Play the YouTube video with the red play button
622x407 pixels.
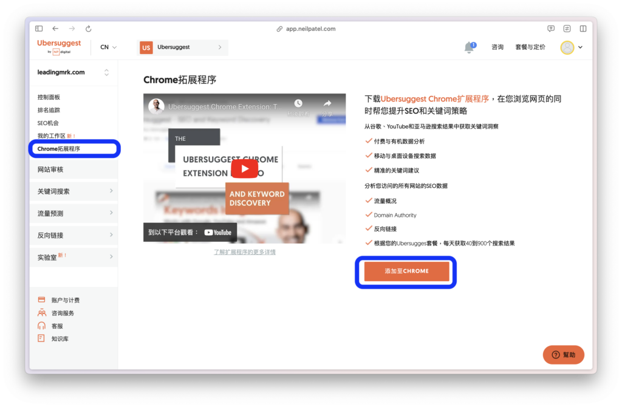point(244,169)
